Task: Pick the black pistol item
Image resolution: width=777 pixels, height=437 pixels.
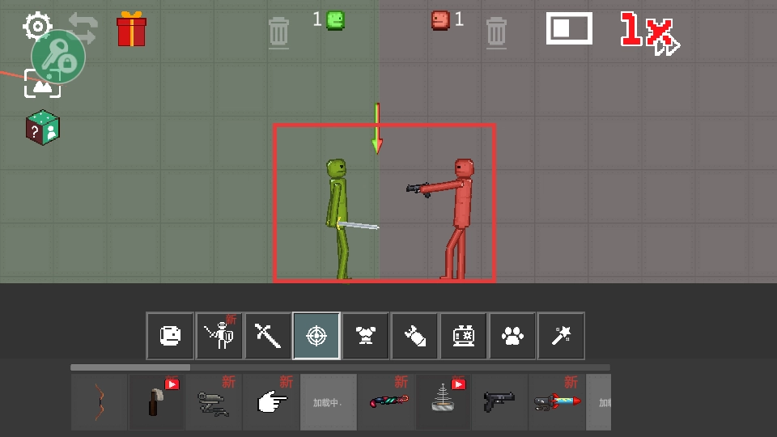Action: click(499, 401)
